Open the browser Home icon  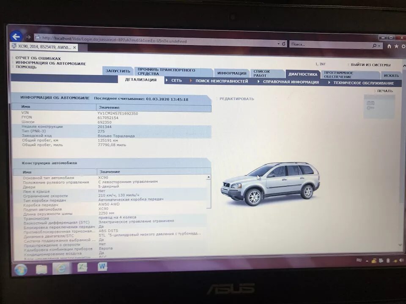tap(389, 46)
